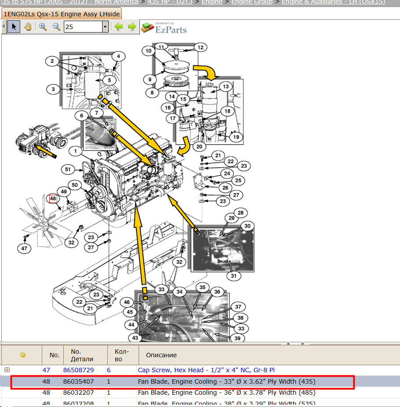
Task: Expand parts list with splitter up arrow
Action: pyautogui.click(x=288, y=344)
